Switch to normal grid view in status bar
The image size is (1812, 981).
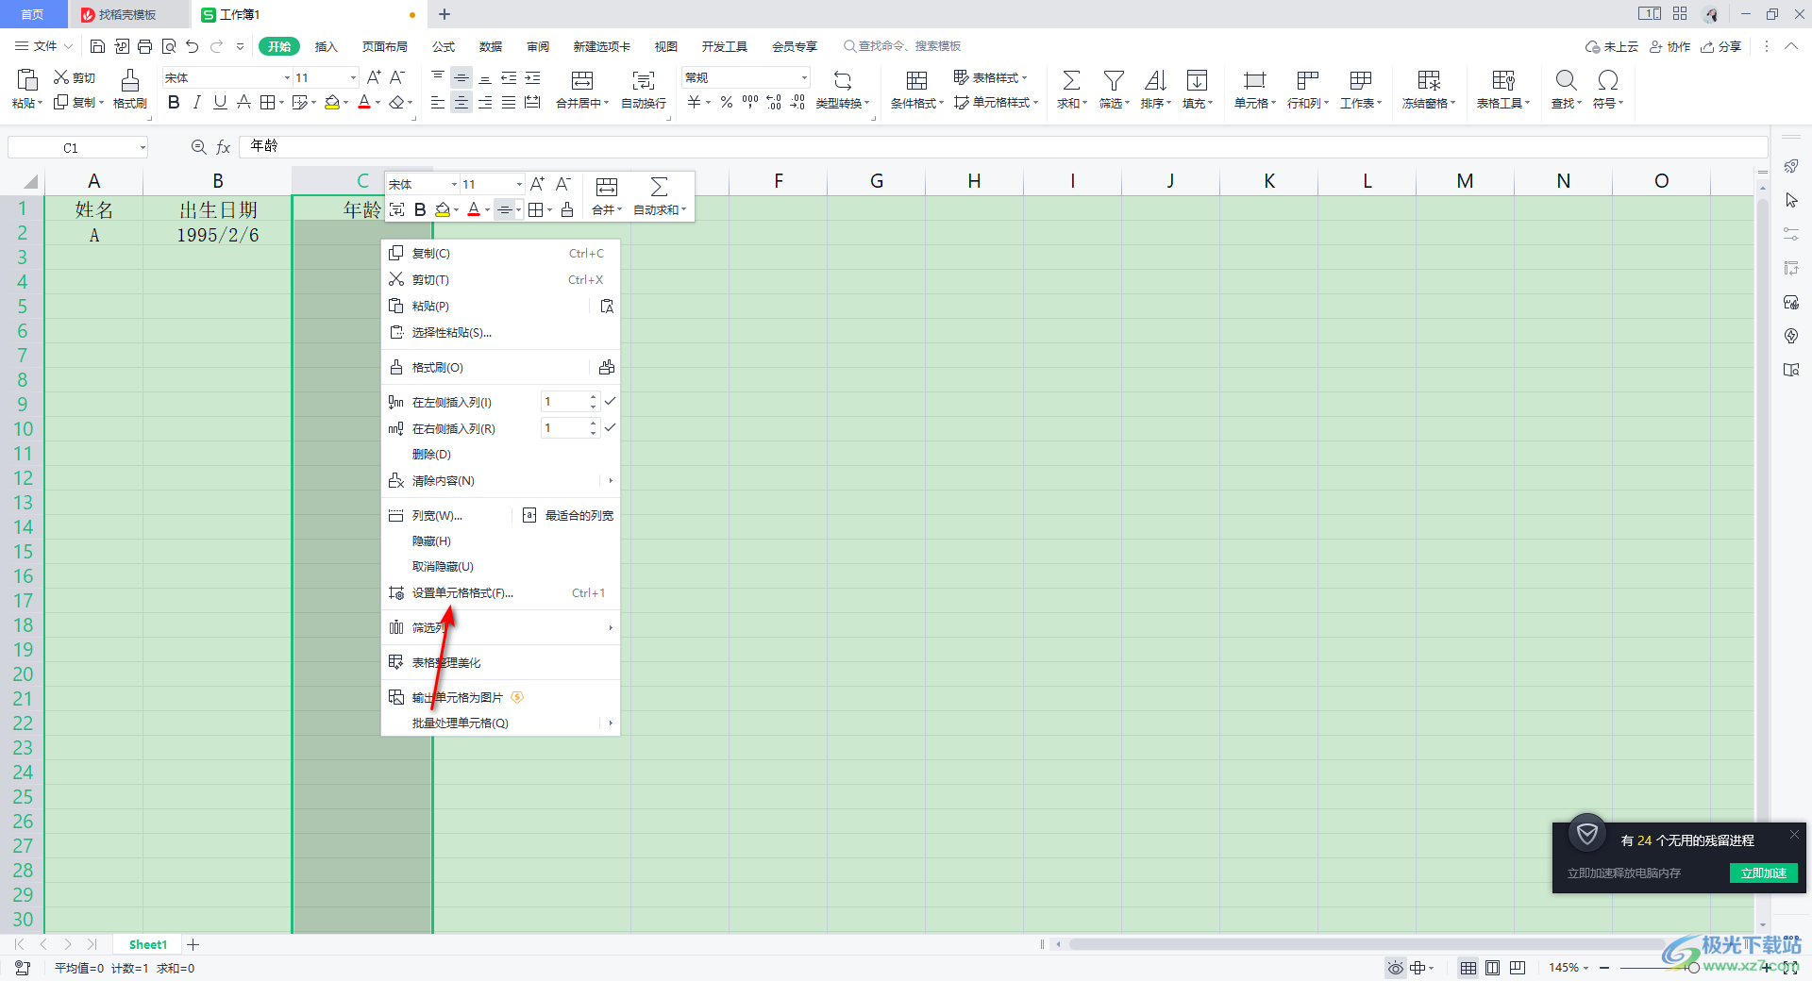[x=1468, y=968]
